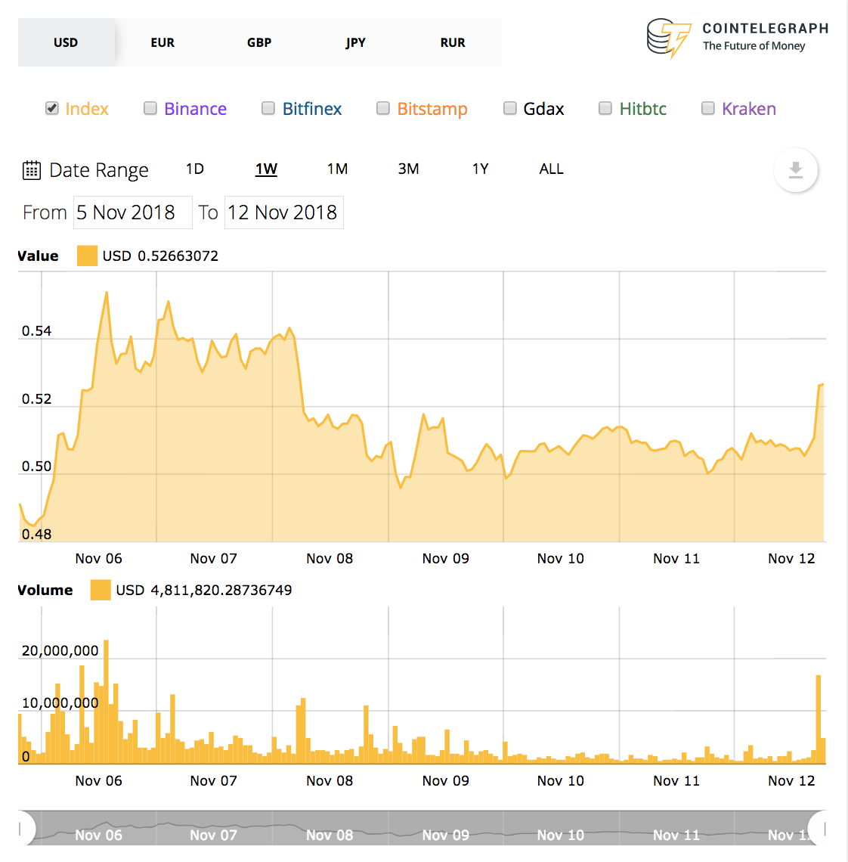848x862 pixels.
Task: Enable the Hitbtc checkbox
Action: pos(605,108)
